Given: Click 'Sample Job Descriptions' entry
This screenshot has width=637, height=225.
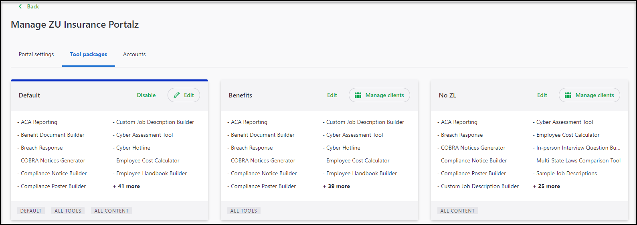Looking at the screenshot, I should point(566,173).
